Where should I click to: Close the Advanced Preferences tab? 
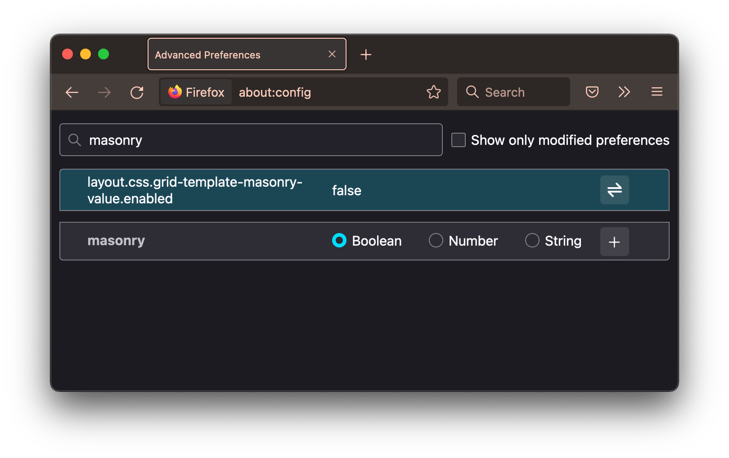332,54
